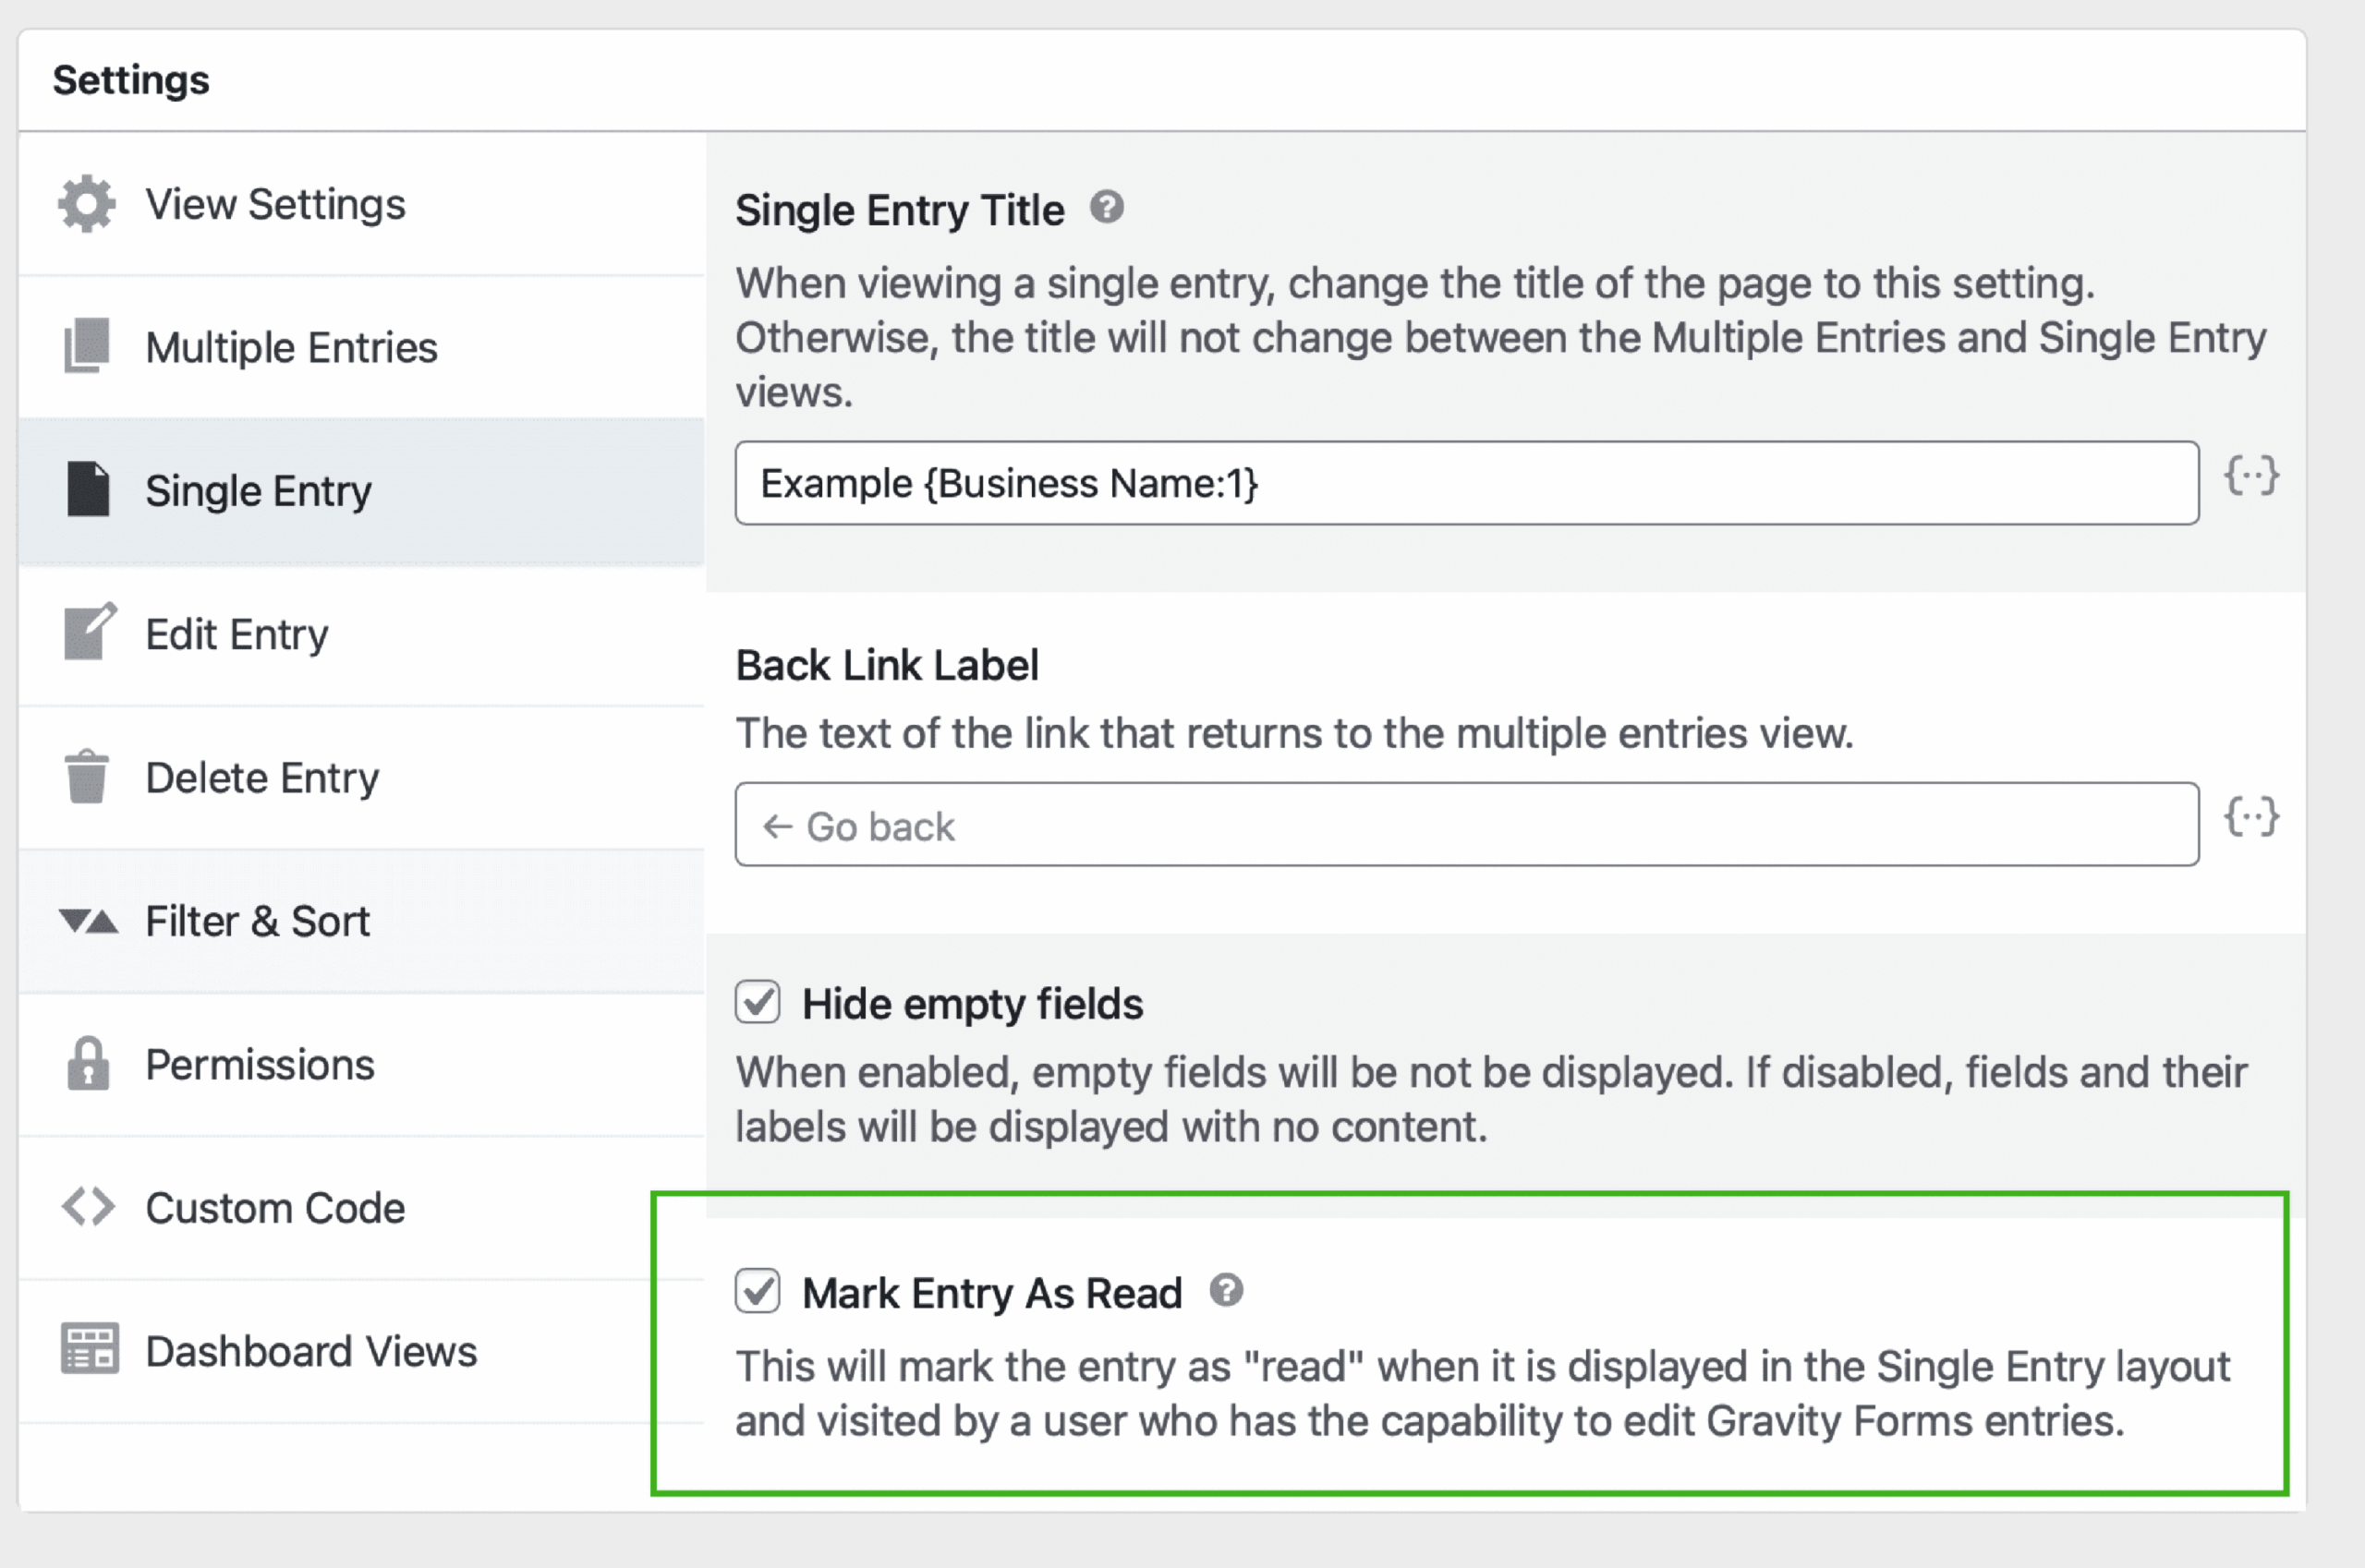This screenshot has width=2365, height=1568.
Task: Click the trash can Delete Entry icon
Action: point(87,776)
